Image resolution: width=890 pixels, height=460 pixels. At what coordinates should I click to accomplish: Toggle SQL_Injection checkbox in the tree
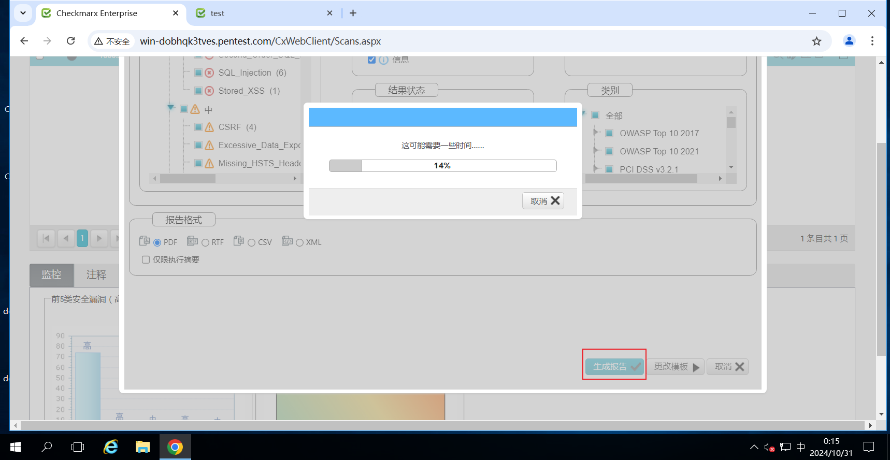tap(198, 73)
